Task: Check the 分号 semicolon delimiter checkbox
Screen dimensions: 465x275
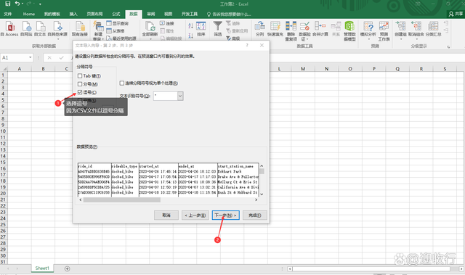Action: coord(80,84)
